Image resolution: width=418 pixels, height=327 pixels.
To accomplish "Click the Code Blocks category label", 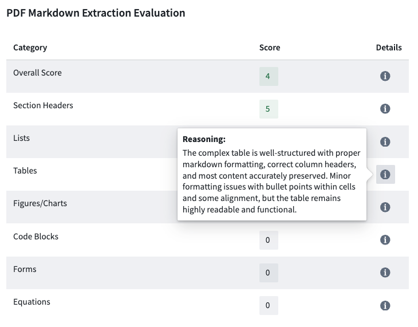I will (36, 237).
